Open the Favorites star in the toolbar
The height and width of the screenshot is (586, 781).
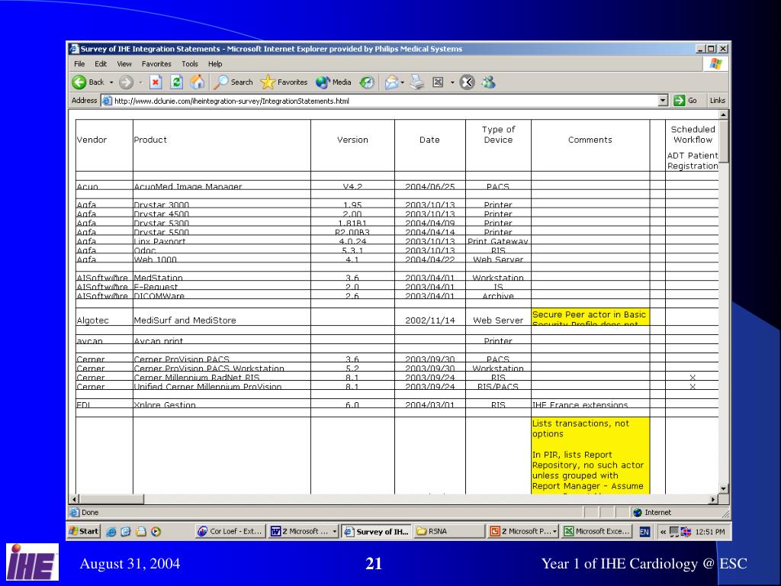[x=284, y=82]
